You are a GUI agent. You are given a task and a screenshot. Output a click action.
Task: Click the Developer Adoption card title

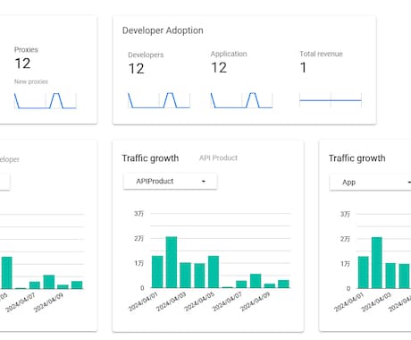point(163,30)
